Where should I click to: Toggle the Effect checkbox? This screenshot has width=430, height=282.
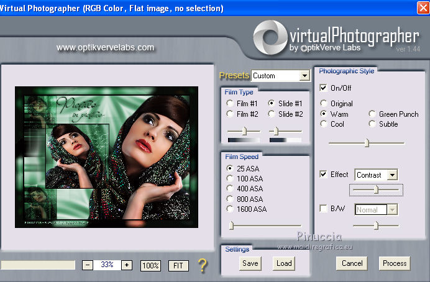point(323,175)
